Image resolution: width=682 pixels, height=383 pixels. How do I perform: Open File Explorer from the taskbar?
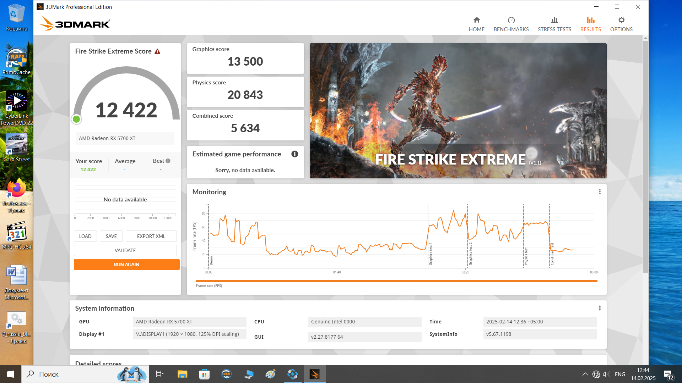182,374
